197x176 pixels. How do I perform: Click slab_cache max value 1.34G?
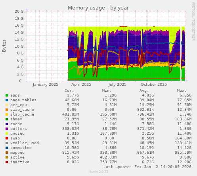point(186,114)
